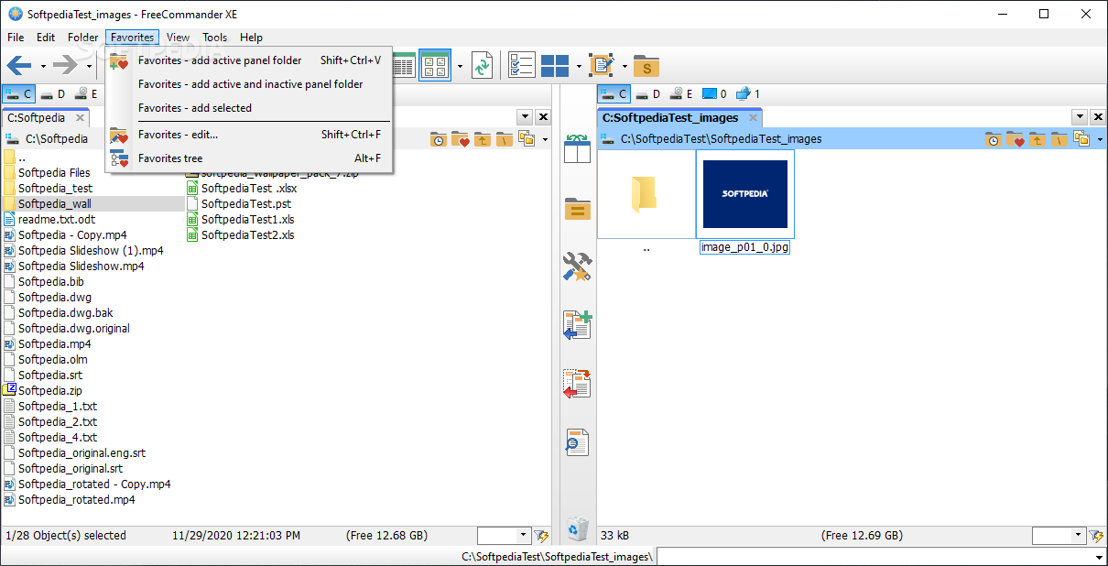Screen dimensions: 1108x566
Task: Select drive C button in left panel
Action: click(19, 93)
